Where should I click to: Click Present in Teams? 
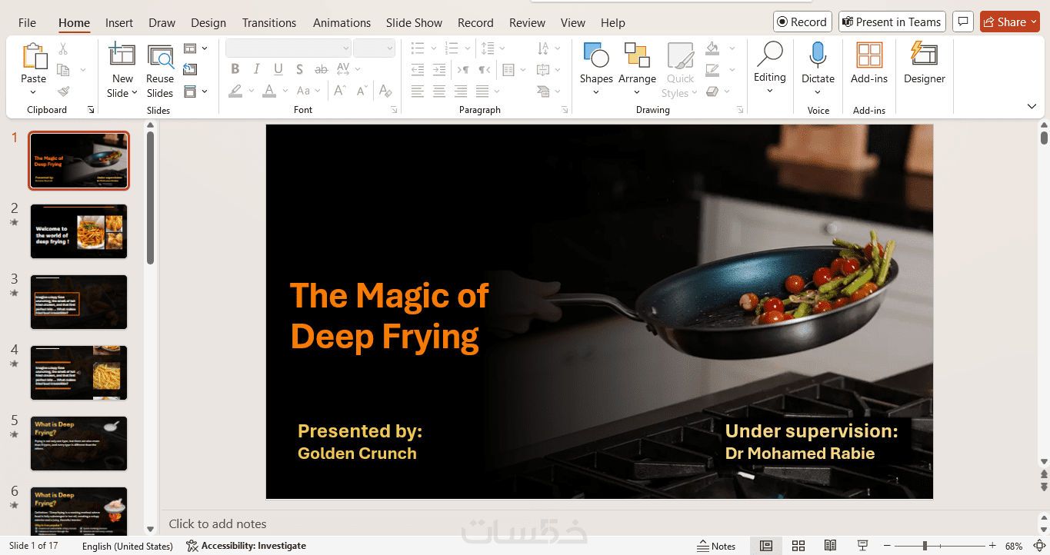[x=892, y=22]
